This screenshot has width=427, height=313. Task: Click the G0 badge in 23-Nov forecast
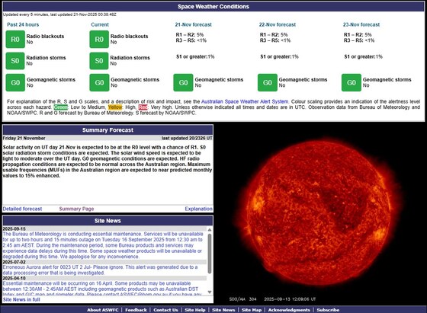(352, 82)
